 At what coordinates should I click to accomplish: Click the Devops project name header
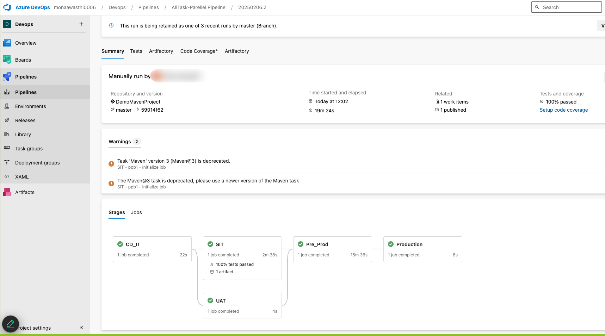[x=24, y=24]
